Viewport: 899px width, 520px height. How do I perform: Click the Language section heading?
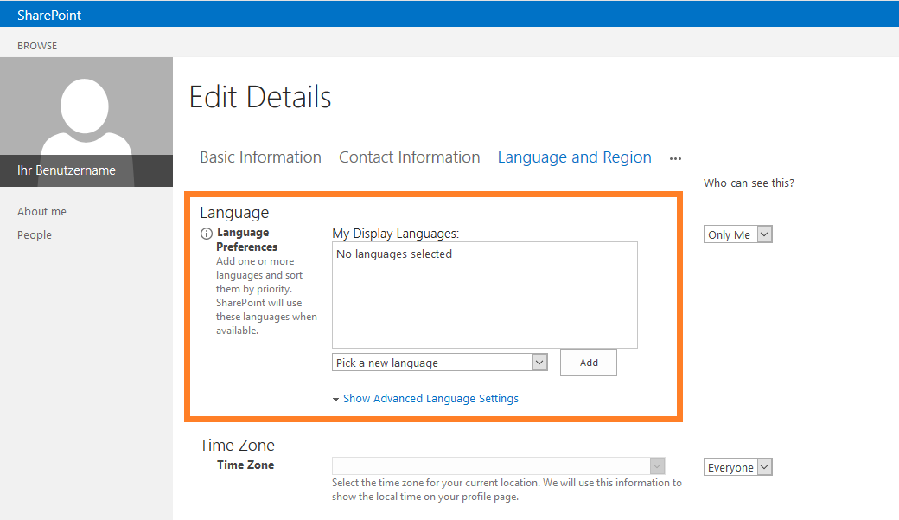pos(234,213)
